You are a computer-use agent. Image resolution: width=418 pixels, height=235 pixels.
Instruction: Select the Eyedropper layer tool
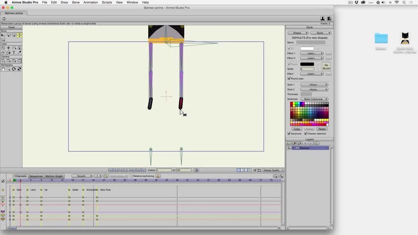20,52
